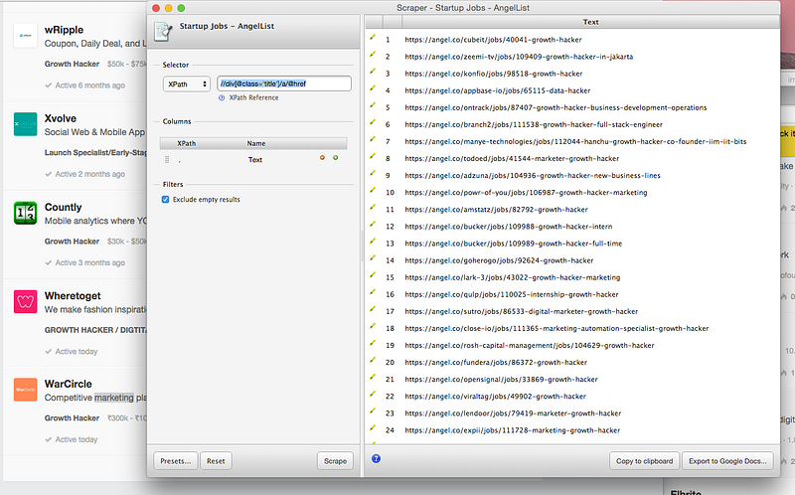Screen dimensions: 795x495
Task: Select the viraltag growth-hacker URL
Action: point(495,397)
